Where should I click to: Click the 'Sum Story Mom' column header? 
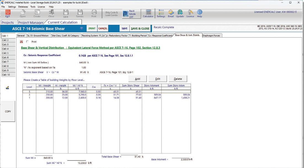(176, 86)
